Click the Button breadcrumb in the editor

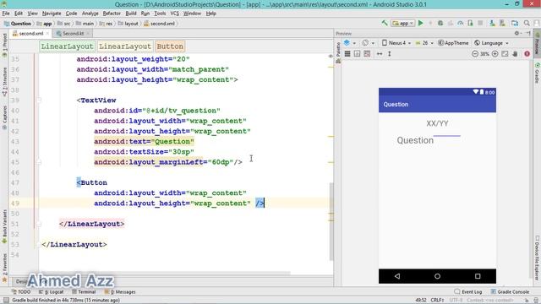pos(170,46)
